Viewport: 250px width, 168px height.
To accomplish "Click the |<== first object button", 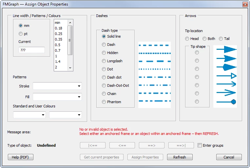I will click(93, 145).
